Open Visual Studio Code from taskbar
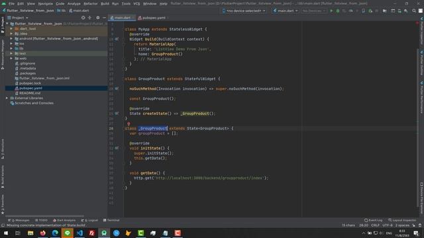Viewport: 424px width, 238px height. 79,233
